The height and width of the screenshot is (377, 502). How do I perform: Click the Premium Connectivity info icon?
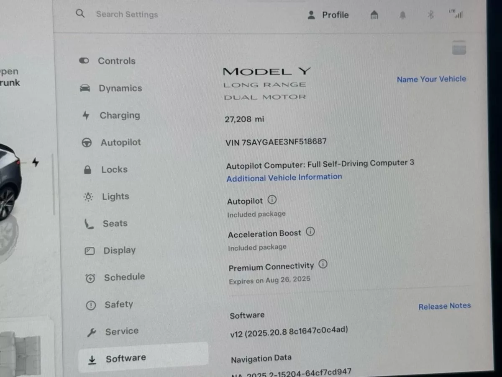pyautogui.click(x=323, y=264)
